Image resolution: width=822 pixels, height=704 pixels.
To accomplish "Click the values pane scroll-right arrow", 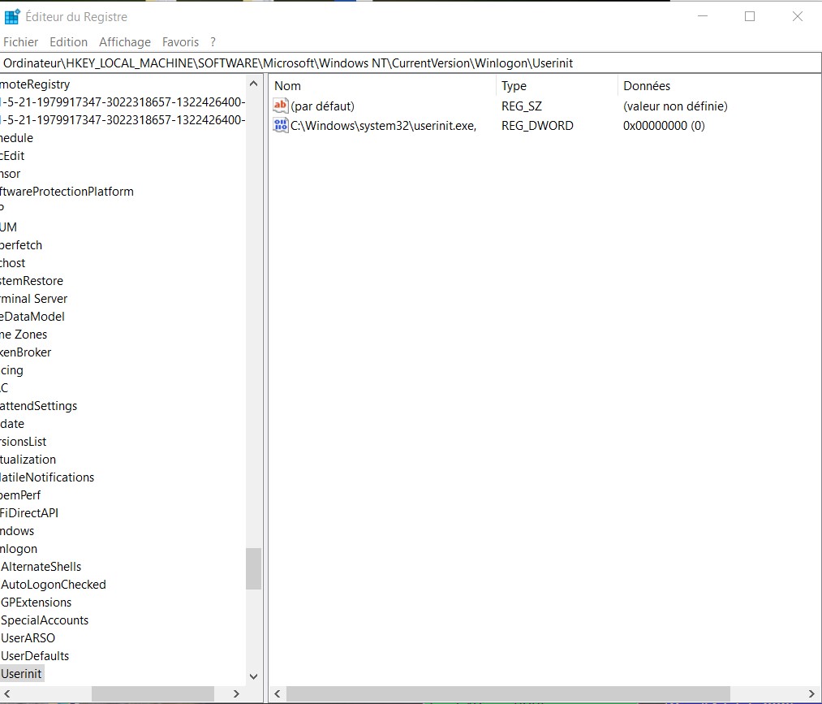I will click(811, 693).
